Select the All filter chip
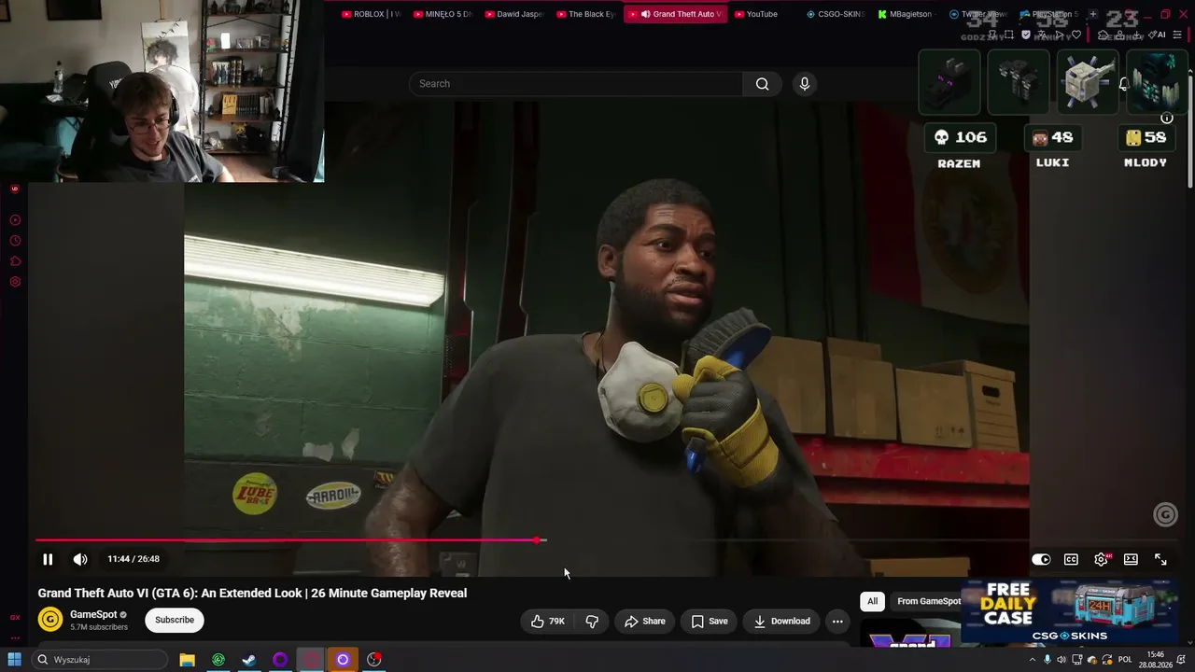The image size is (1195, 672). [x=872, y=601]
